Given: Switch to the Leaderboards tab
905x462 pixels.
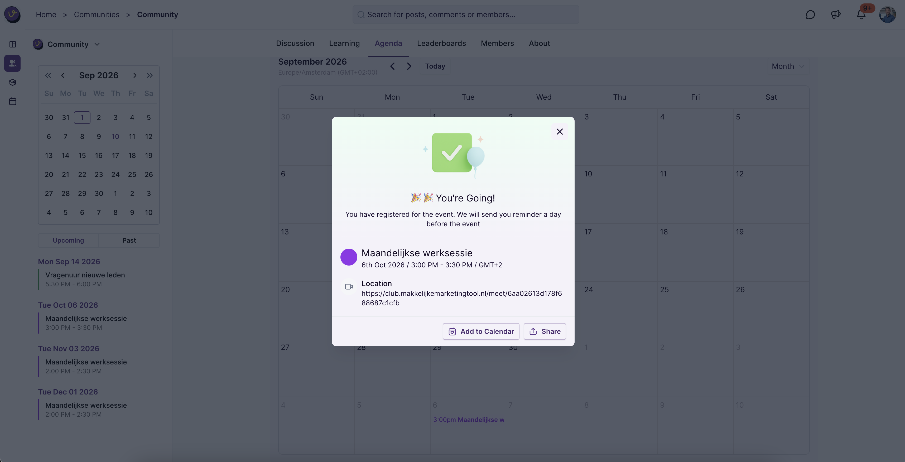Looking at the screenshot, I should [x=441, y=43].
